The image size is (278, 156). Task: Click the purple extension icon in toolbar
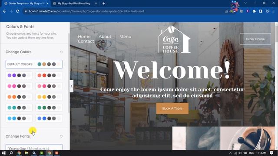click(x=248, y=11)
